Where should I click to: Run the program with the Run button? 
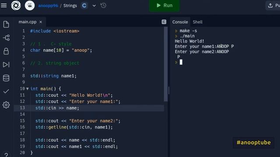pos(164,6)
